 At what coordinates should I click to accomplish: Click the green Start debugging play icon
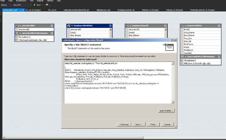(x=35, y=5)
